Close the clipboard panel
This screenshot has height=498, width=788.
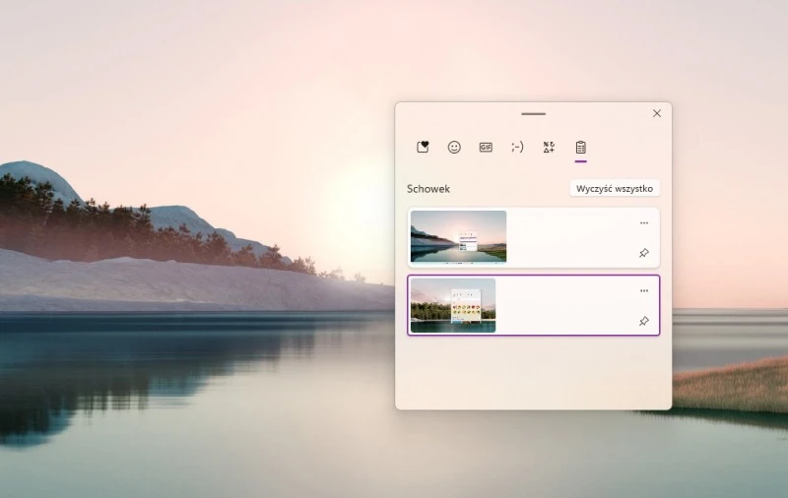point(657,113)
